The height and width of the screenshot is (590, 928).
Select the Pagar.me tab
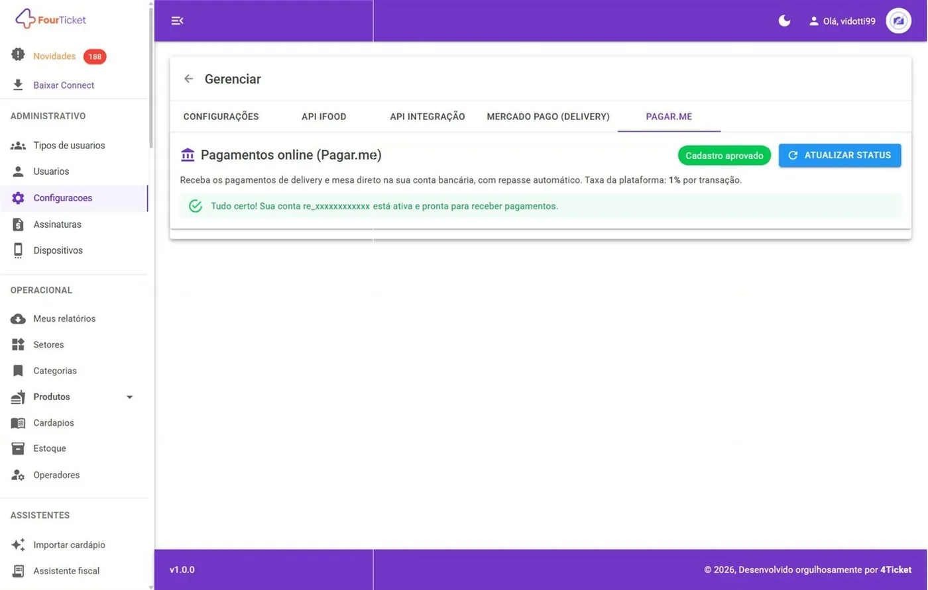pos(669,117)
